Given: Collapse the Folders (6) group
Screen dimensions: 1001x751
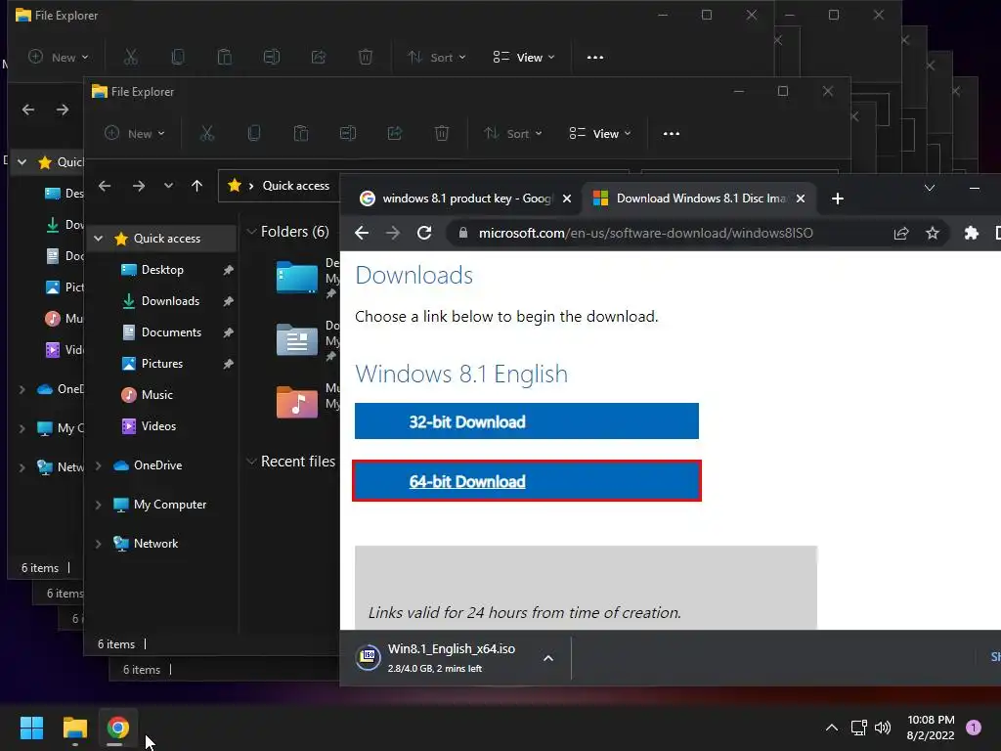Looking at the screenshot, I should tap(251, 231).
